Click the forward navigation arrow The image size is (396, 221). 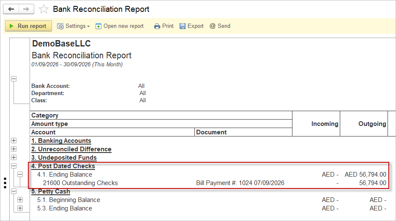26,9
